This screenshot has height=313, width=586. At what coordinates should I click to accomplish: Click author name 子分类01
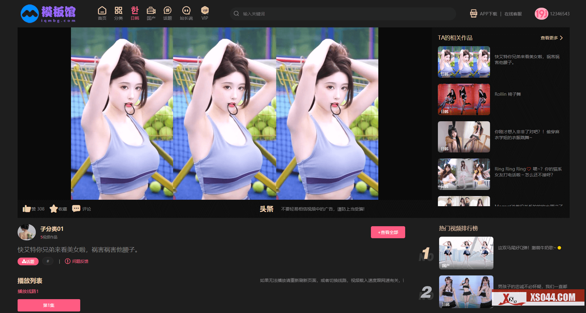(x=52, y=229)
